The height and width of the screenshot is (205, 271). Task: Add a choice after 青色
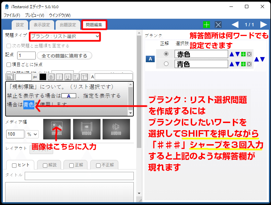click(243, 64)
